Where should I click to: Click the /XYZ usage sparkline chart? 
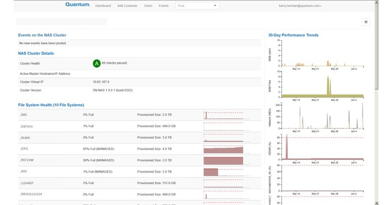pos(223,172)
